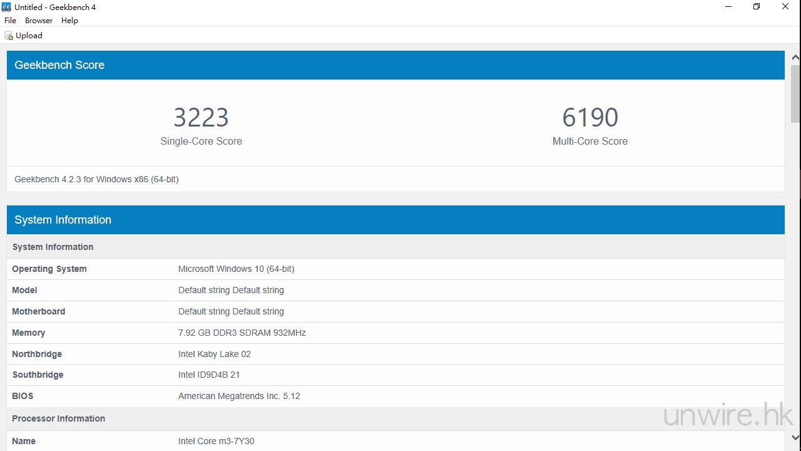Restore down the Geekbench window
The width and height of the screenshot is (801, 451).
pyautogui.click(x=757, y=7)
